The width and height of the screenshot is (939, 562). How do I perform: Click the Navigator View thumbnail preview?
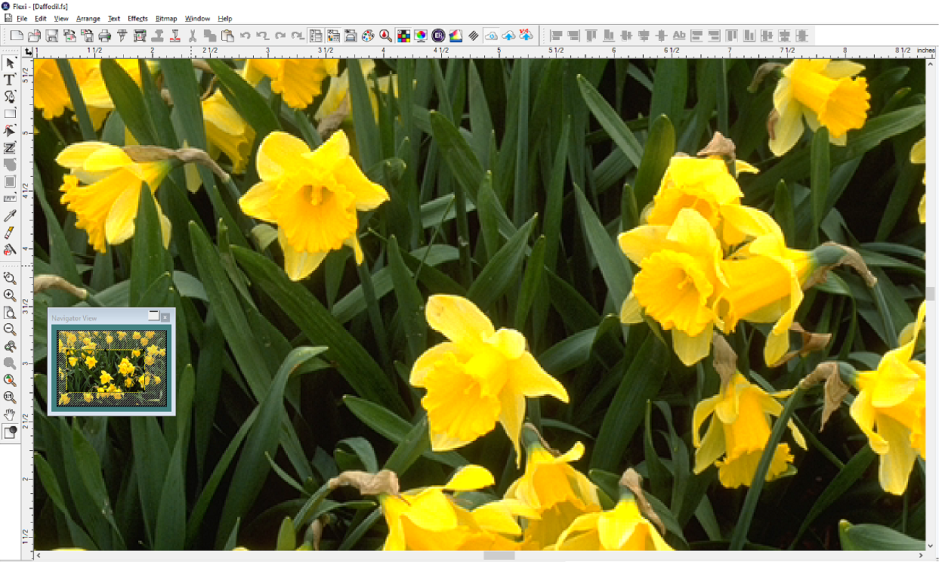112,369
